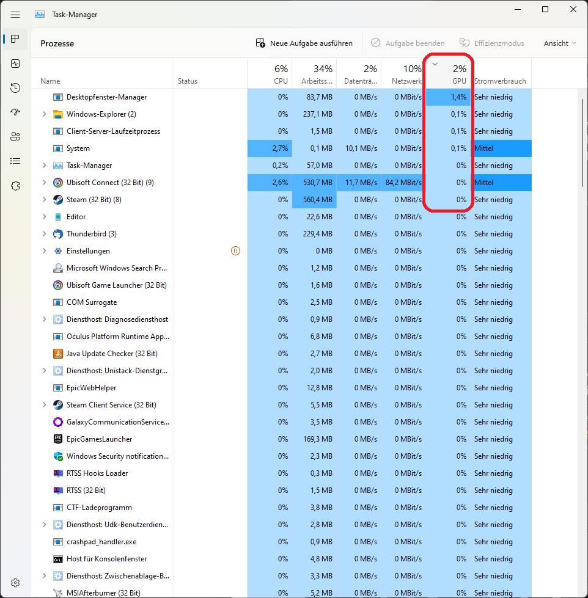Select the COM Surrogate process row

(281, 302)
